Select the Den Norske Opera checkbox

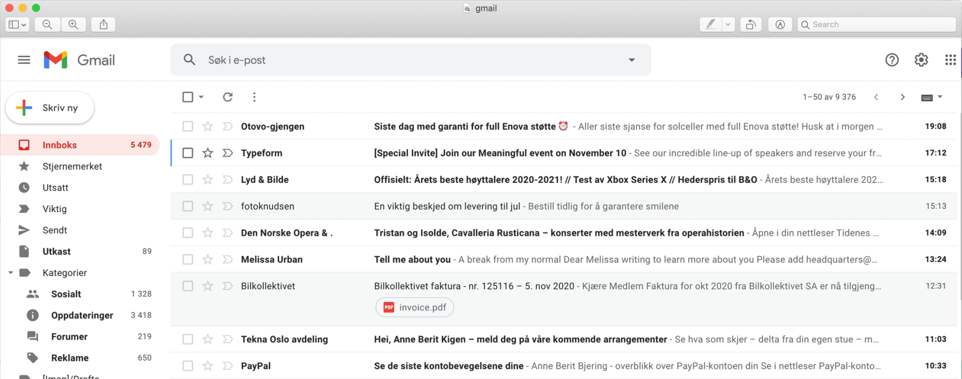188,232
